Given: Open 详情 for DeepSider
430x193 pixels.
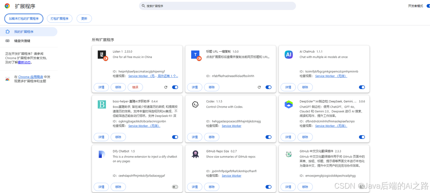Looking at the screenshot, I should coord(288,137).
